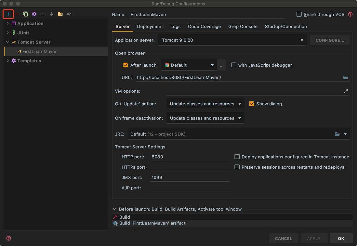Click the AJP port field

(x=190, y=188)
